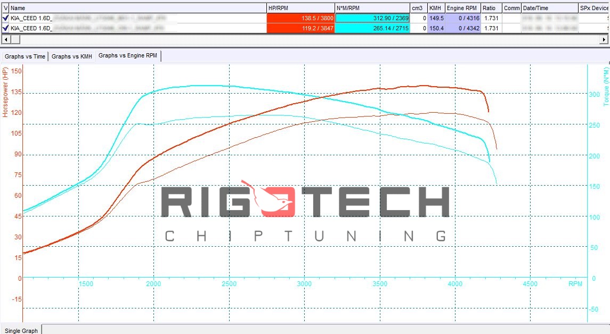610x334 pixels.
Task: Open the Single Graph tab
Action: click(x=21, y=330)
